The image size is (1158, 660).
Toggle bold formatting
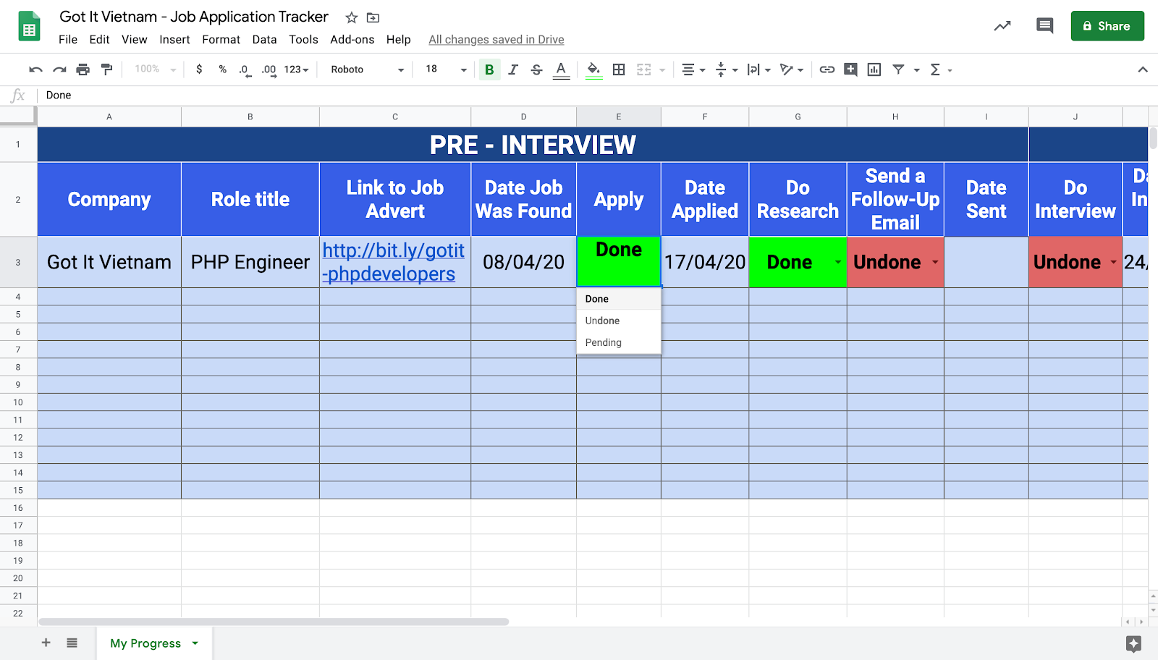(x=489, y=69)
